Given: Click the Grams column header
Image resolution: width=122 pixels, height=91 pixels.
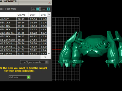Looking at the screenshot, I should (22, 15).
